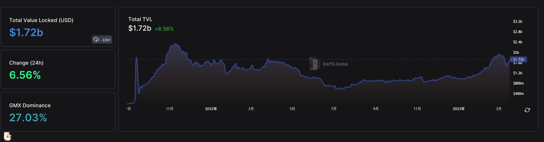Click the green +6.56% change in chart header
Screen dimensions: 544x142
coord(164,29)
